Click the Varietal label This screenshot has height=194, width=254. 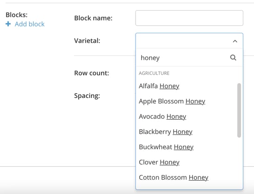[x=87, y=41]
